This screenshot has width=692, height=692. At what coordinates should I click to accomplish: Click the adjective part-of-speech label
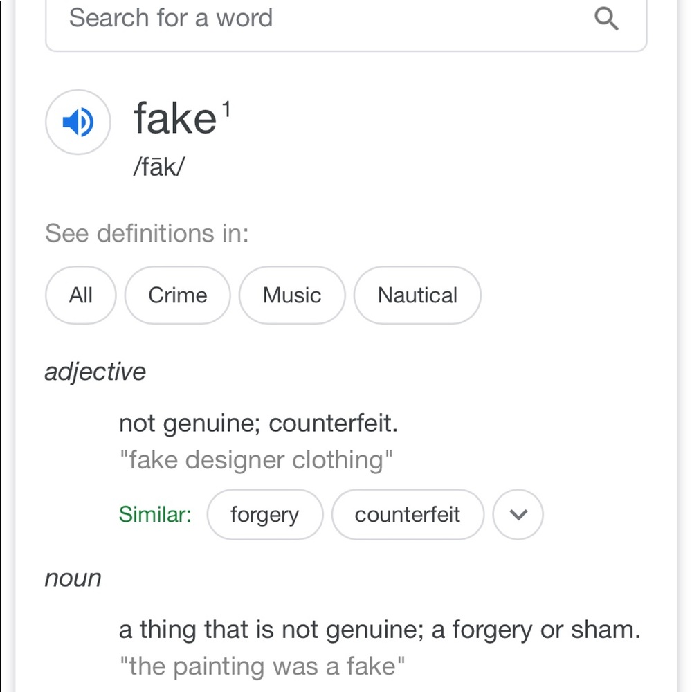pyautogui.click(x=95, y=372)
